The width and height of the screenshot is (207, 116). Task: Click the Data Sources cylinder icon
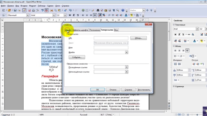(110, 10)
